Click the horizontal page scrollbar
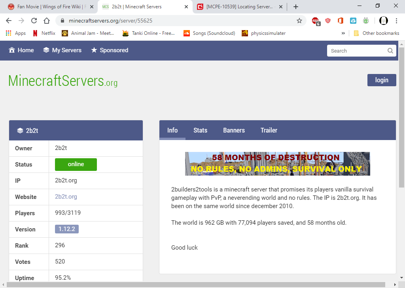405x288 pixels. click(x=196, y=285)
